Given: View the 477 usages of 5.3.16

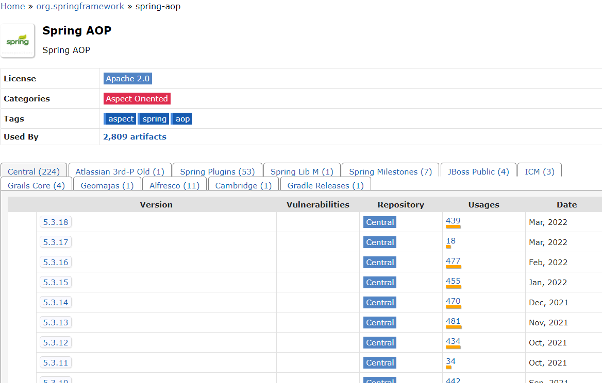Looking at the screenshot, I should click(453, 261).
